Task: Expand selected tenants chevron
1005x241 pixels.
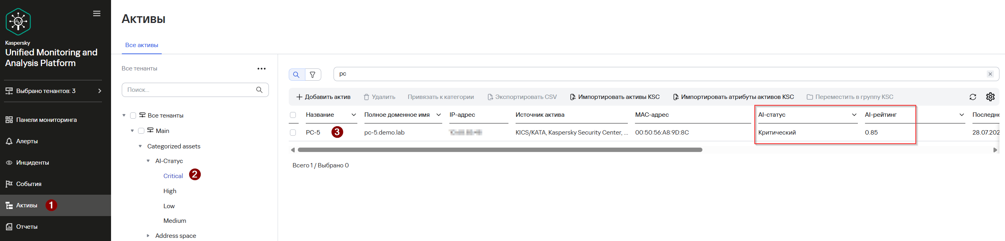Action: tap(100, 91)
